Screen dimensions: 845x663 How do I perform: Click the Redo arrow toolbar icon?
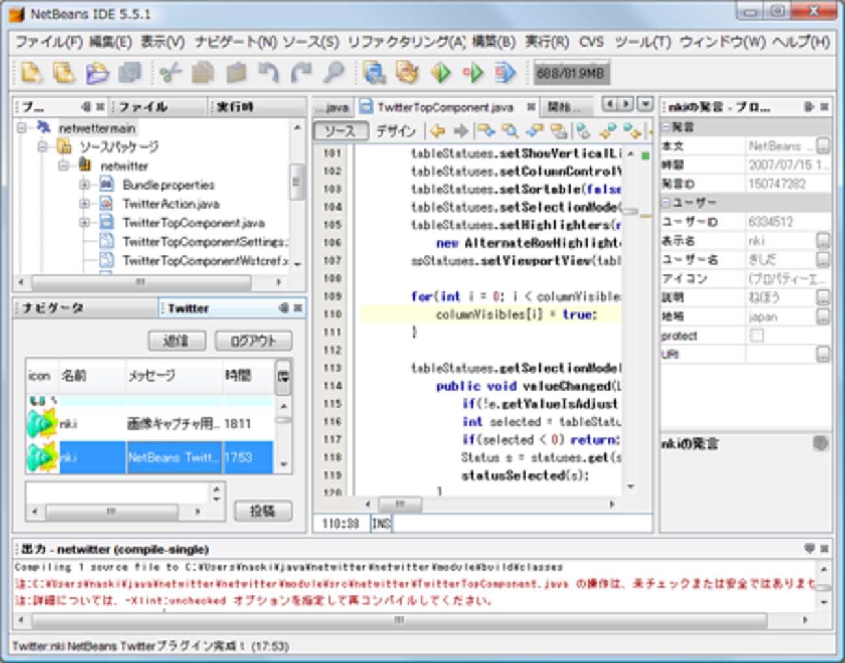(301, 73)
